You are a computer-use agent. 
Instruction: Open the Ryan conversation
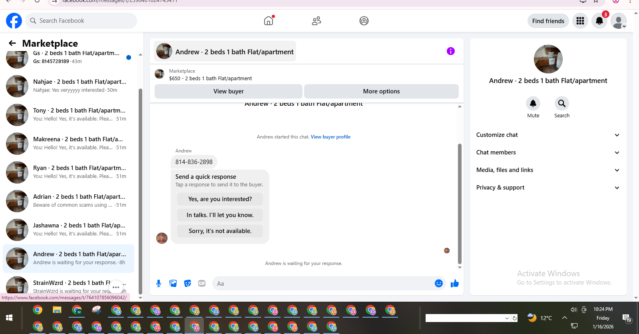(68, 172)
